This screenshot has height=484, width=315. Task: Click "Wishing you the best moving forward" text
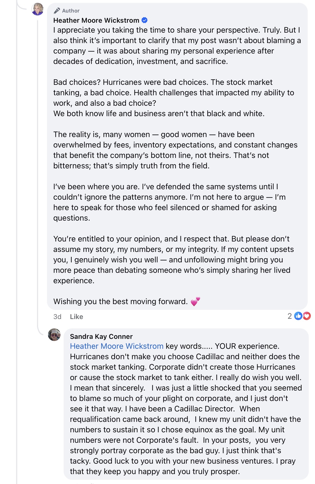[x=120, y=302]
